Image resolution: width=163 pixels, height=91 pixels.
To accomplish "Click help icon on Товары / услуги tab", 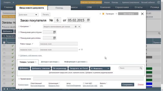I will tap(36, 62).
